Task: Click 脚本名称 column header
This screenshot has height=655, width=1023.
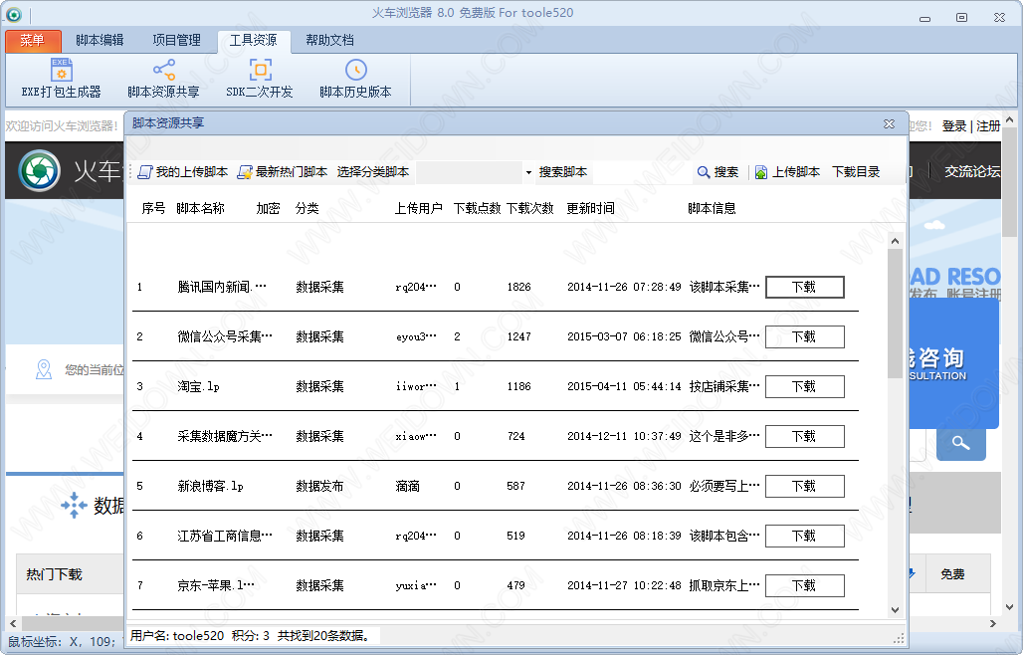Action: point(200,208)
